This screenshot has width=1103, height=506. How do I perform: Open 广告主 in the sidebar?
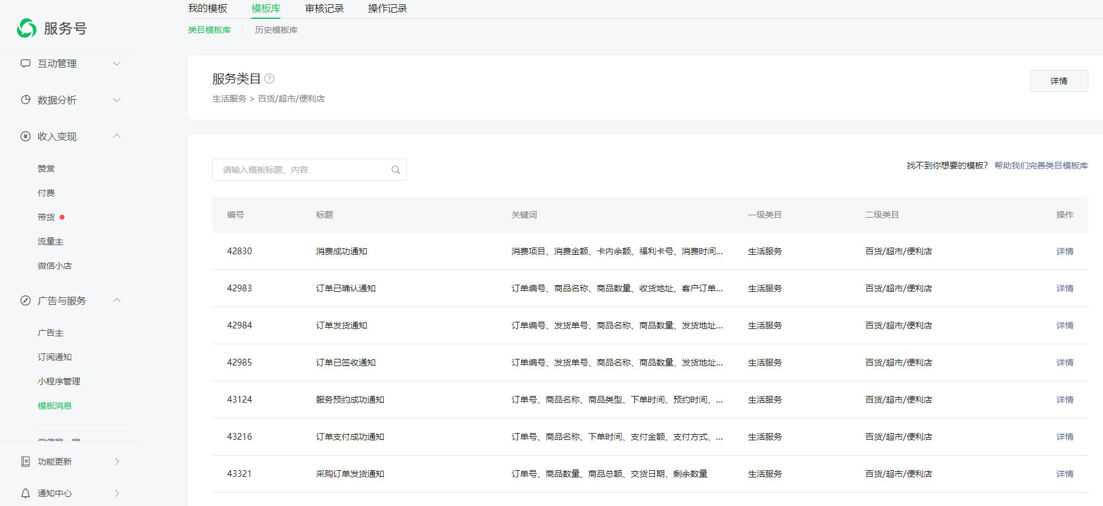50,333
